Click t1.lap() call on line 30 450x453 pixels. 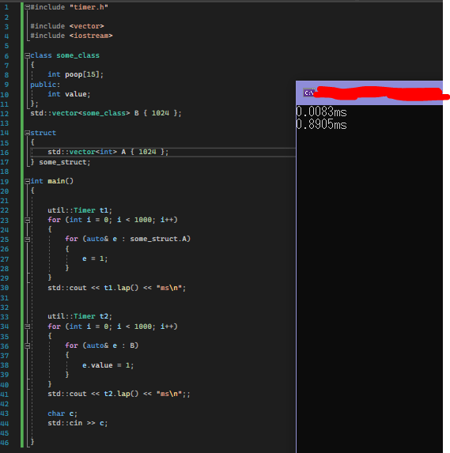tap(121, 288)
